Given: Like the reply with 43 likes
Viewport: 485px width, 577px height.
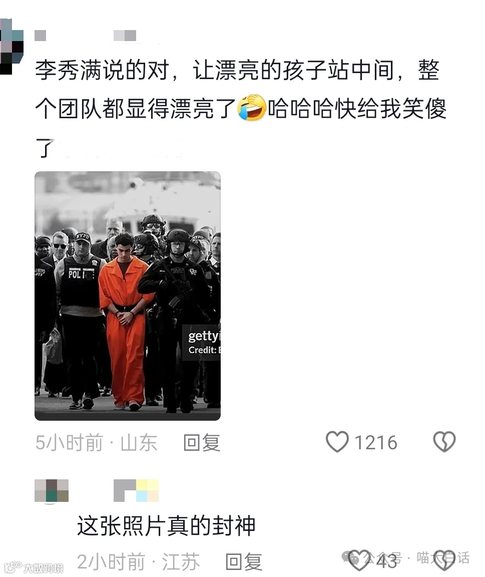Looking at the screenshot, I should (359, 560).
